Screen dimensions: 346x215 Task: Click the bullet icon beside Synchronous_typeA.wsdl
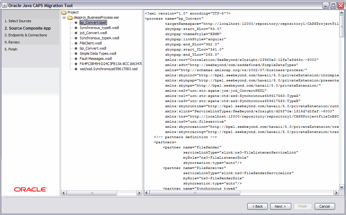76,38
